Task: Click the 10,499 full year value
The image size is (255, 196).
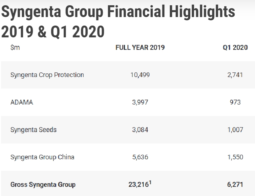Action: pyautogui.click(x=140, y=75)
